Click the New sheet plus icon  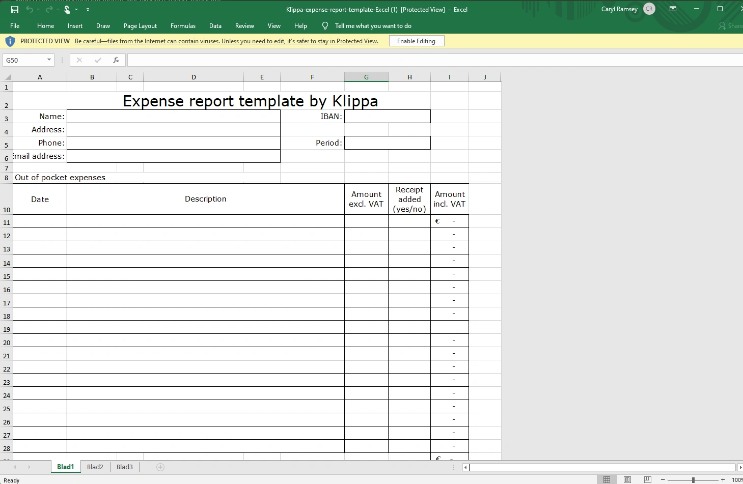(160, 467)
